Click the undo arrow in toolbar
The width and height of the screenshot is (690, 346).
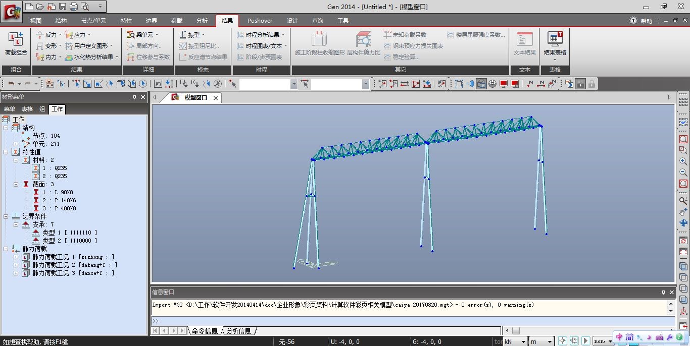[11, 84]
